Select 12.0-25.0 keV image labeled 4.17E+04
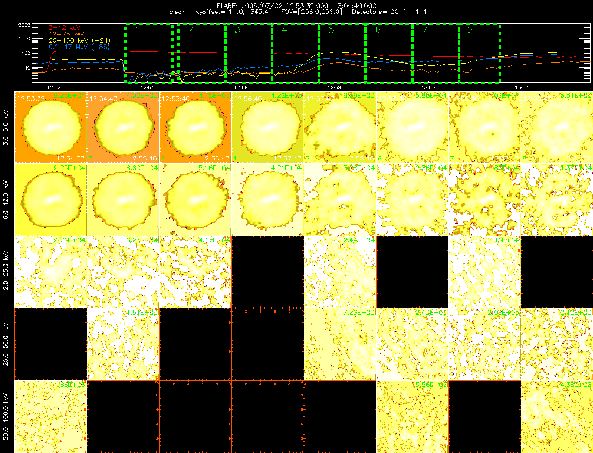 click(x=195, y=271)
